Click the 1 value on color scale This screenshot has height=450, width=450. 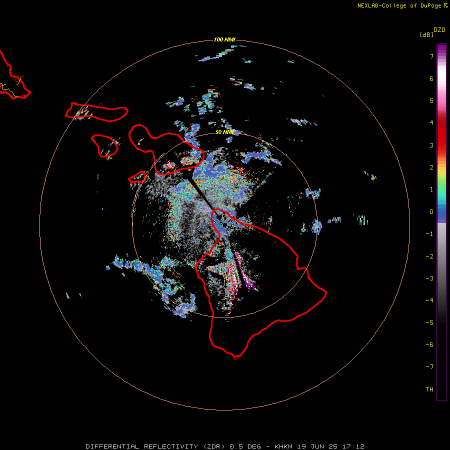tap(431, 189)
